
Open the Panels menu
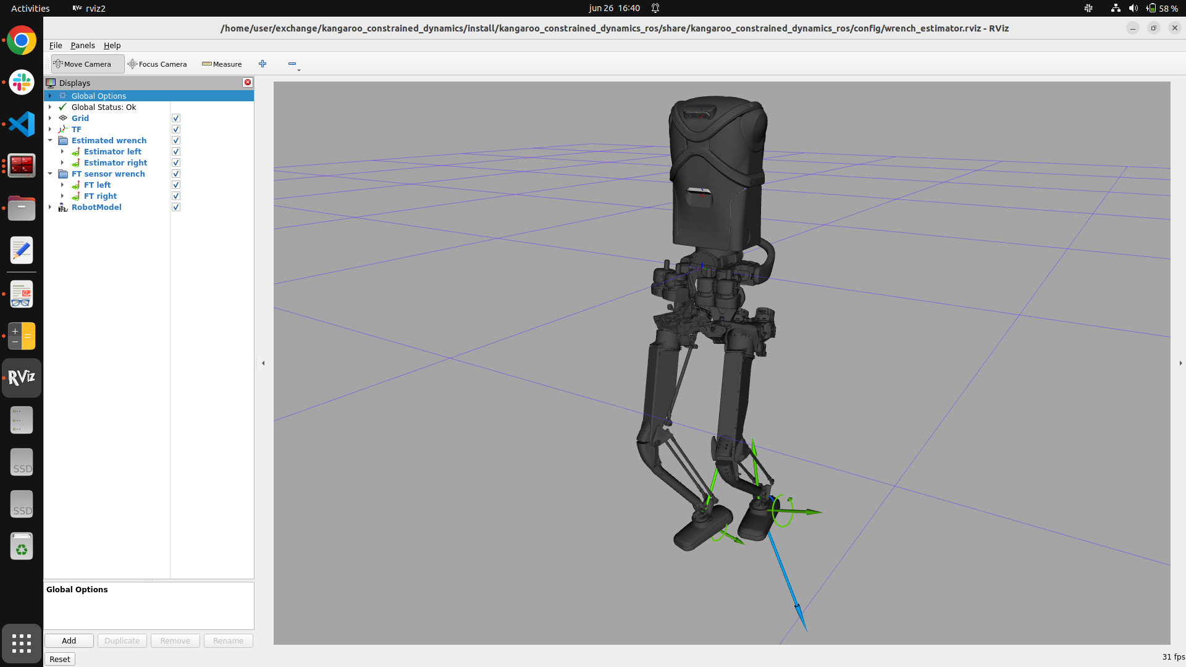[x=83, y=45]
